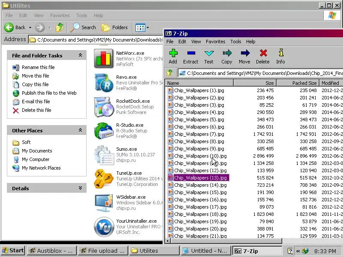Click the help question mark tray icon
343x257 pixels.
click(x=290, y=251)
